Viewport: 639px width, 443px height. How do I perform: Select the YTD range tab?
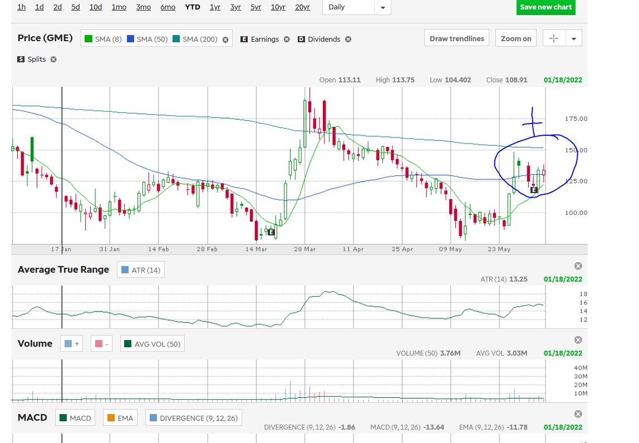tap(193, 7)
